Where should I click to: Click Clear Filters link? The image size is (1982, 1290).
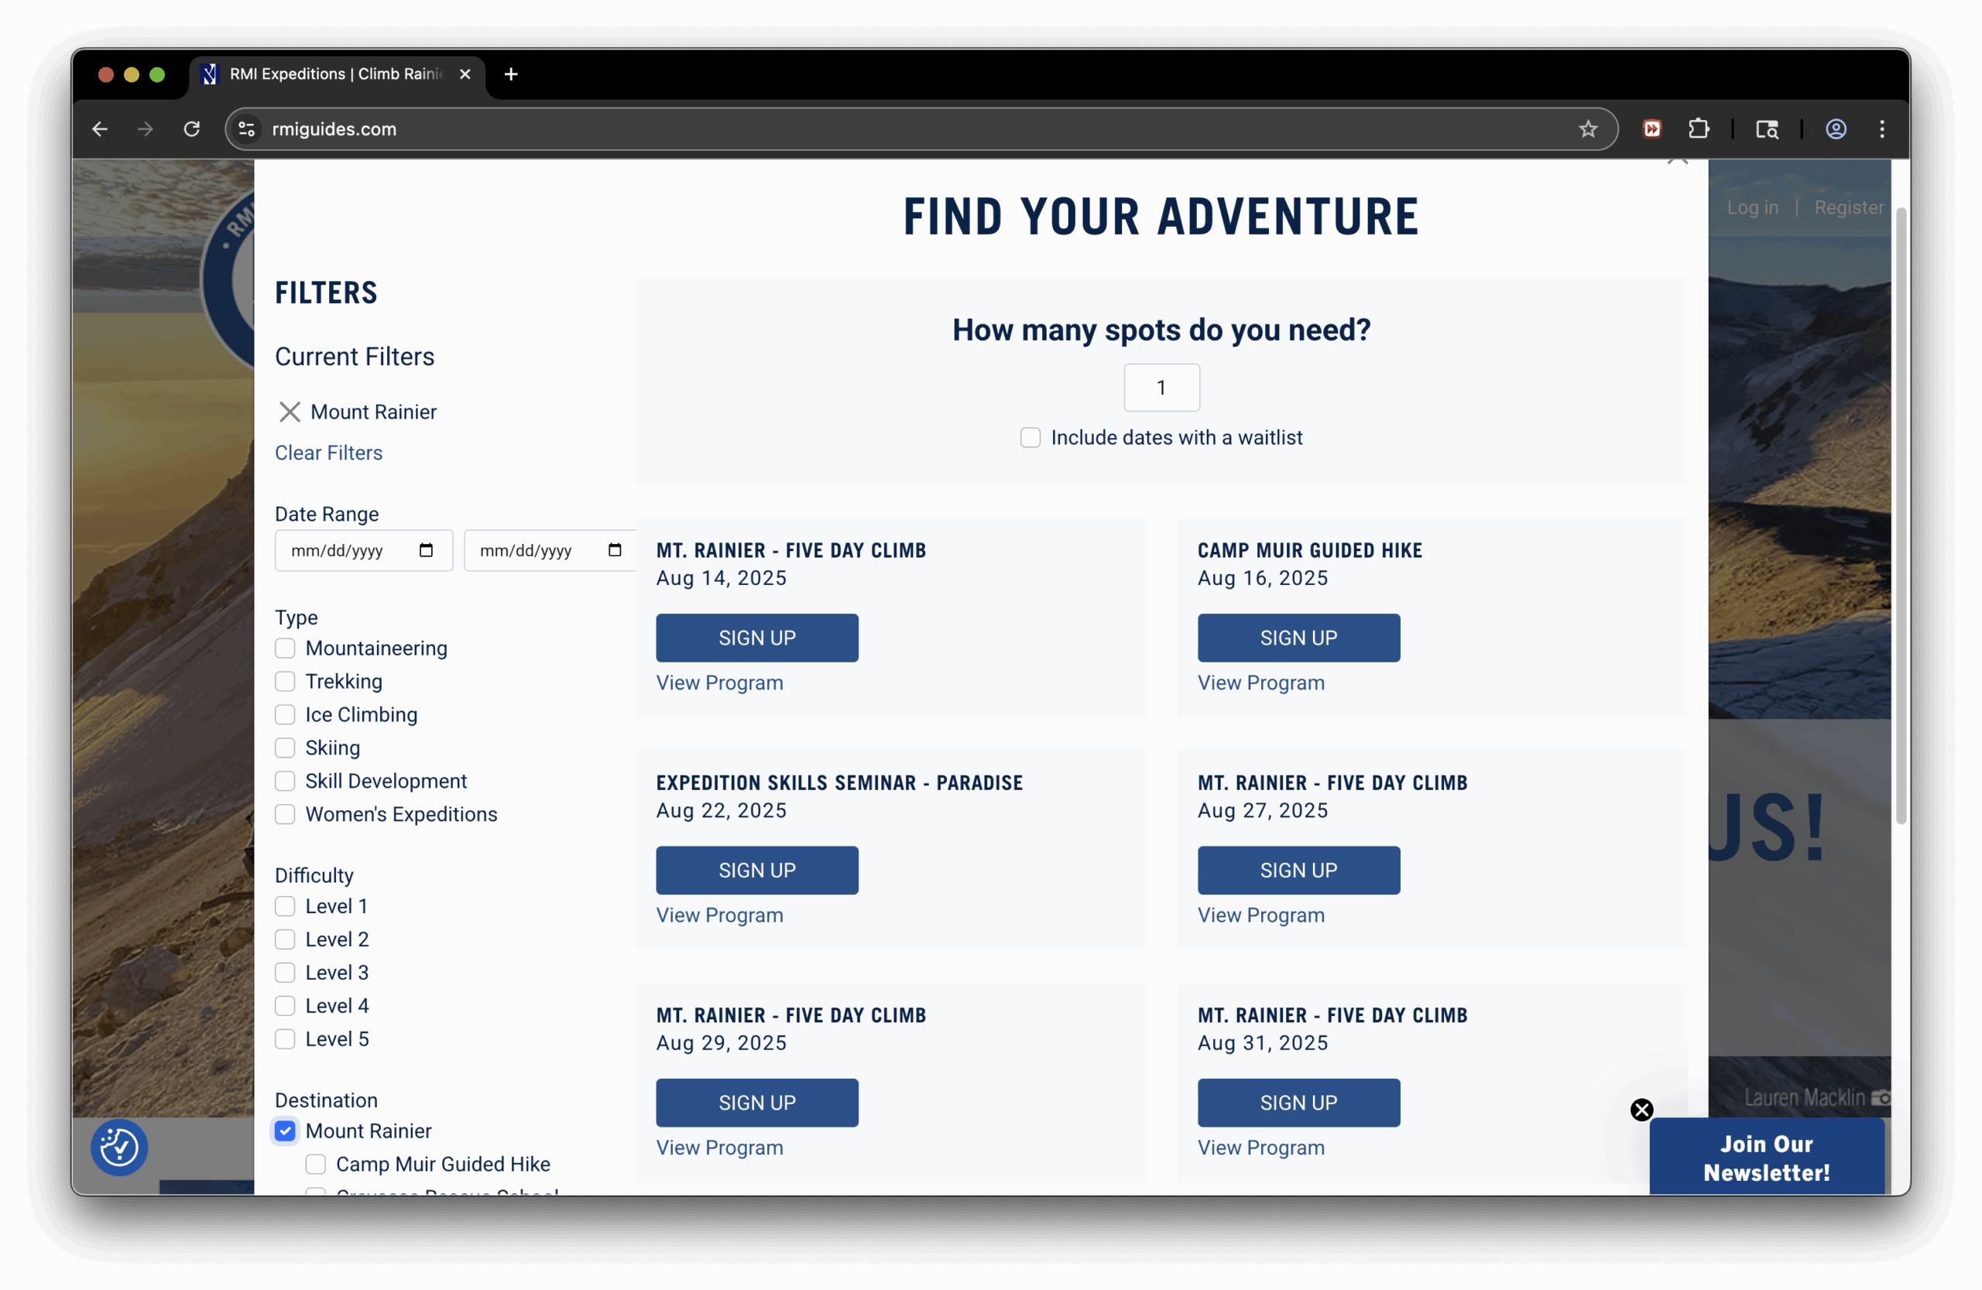329,453
